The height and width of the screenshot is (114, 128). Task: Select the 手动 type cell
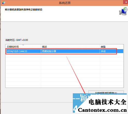pyautogui.click(x=103, y=51)
